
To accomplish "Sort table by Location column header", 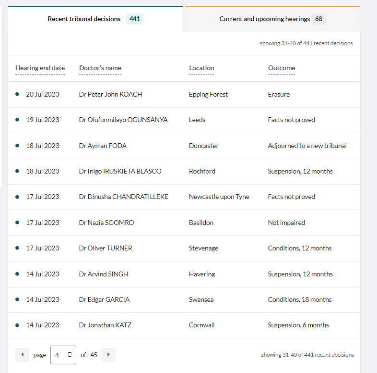I will [x=201, y=68].
